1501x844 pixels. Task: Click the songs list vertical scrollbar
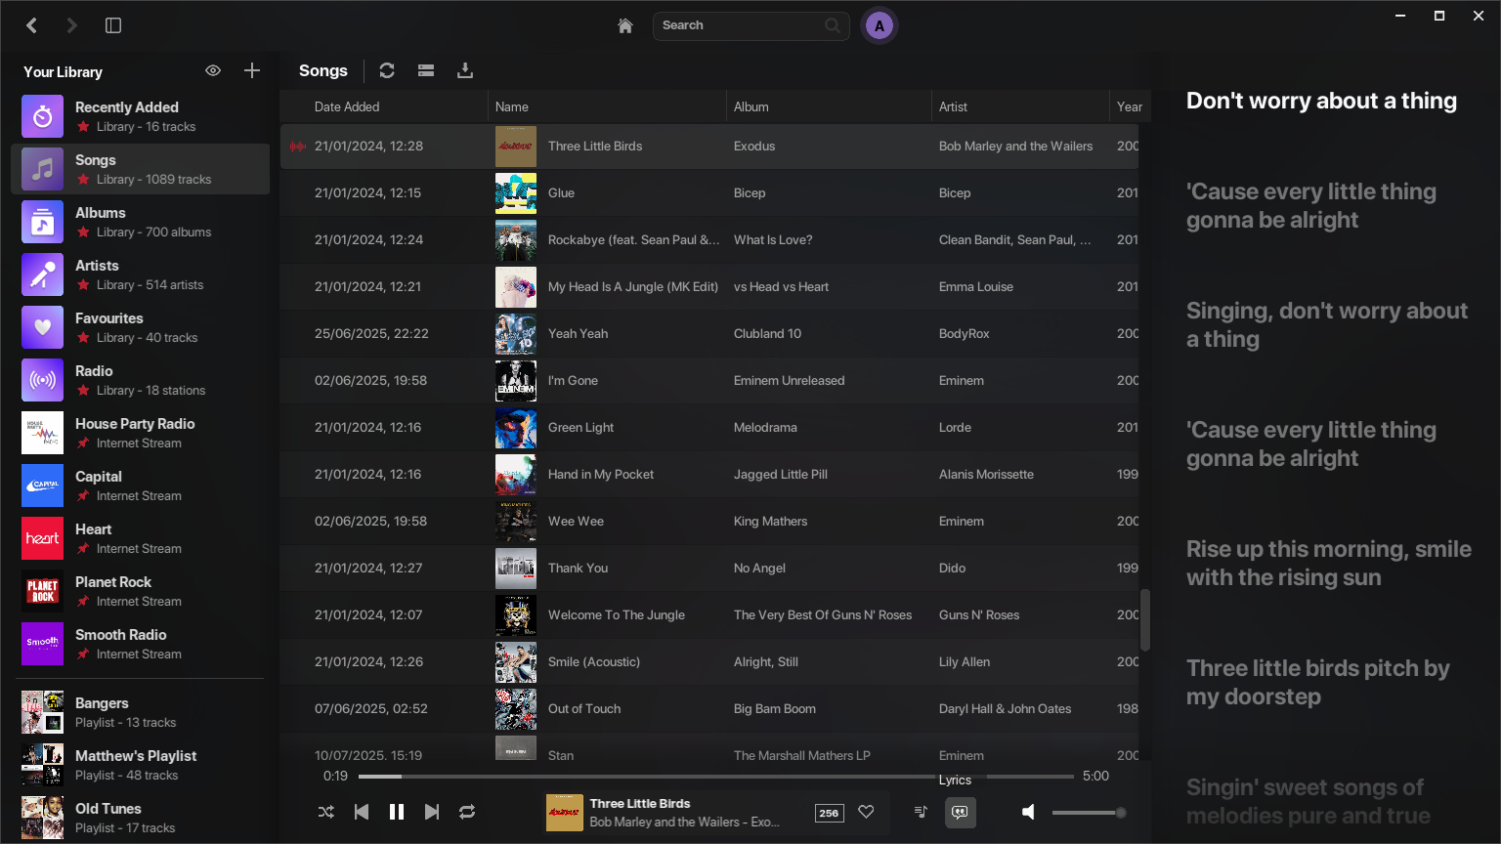(1145, 619)
